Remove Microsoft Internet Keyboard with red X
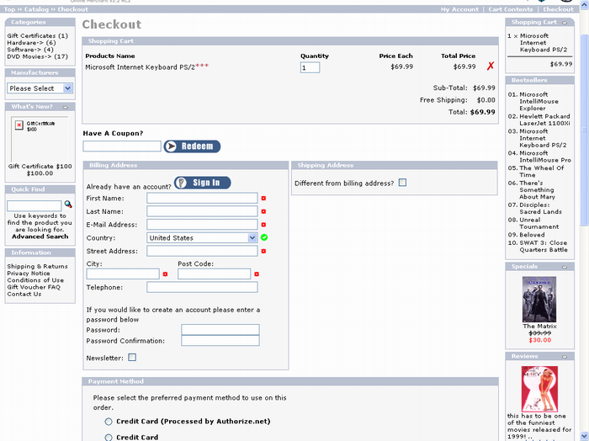Image resolution: width=589 pixels, height=441 pixels. 491,66
